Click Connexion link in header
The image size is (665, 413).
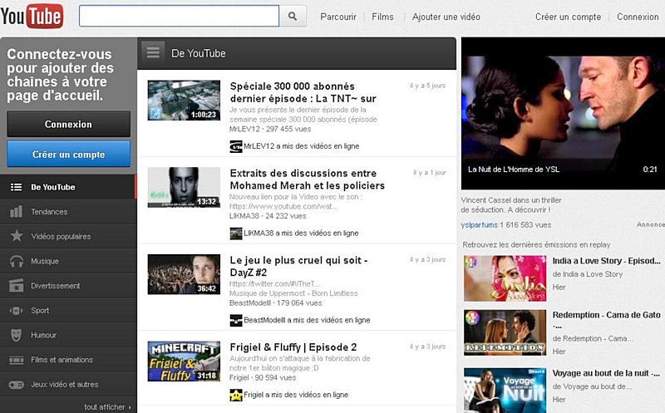click(x=638, y=17)
